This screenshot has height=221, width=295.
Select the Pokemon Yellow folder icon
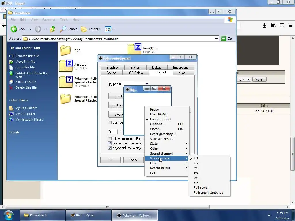tap(66, 99)
